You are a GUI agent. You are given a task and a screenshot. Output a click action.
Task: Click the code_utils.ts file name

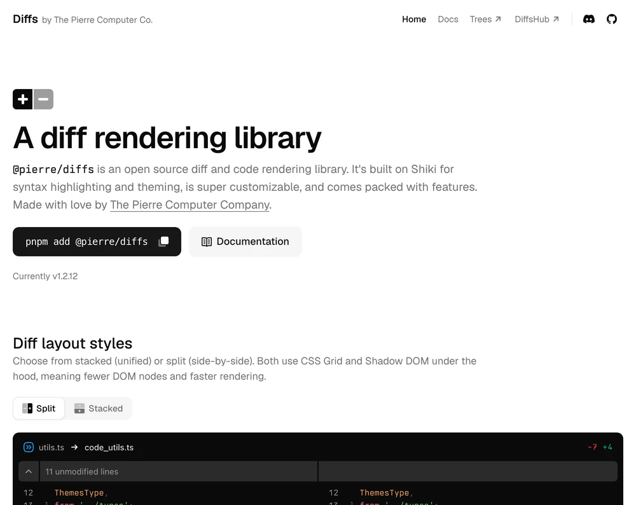109,447
